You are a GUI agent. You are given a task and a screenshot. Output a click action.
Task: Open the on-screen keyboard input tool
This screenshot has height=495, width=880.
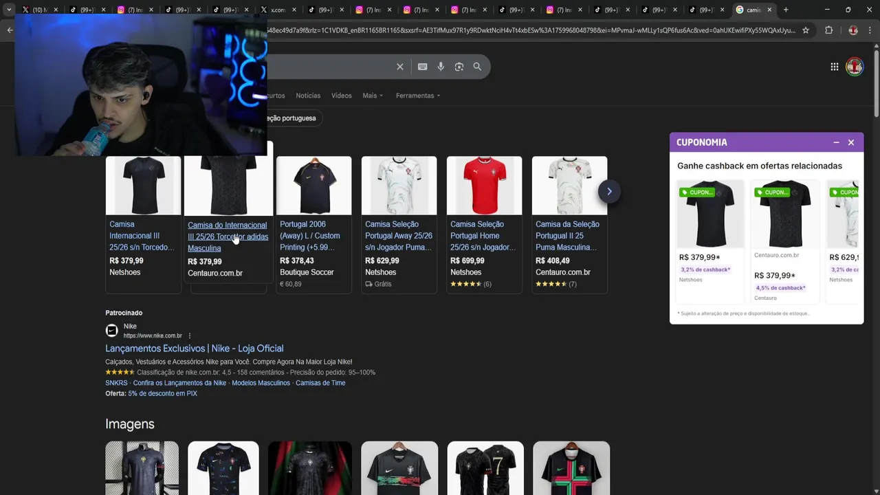point(422,67)
